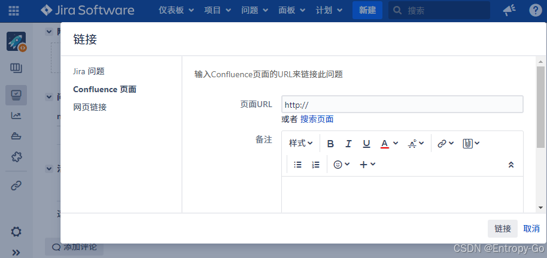This screenshot has width=547, height=258.
Task: Click the 搜索页面 link
Action: point(317,119)
